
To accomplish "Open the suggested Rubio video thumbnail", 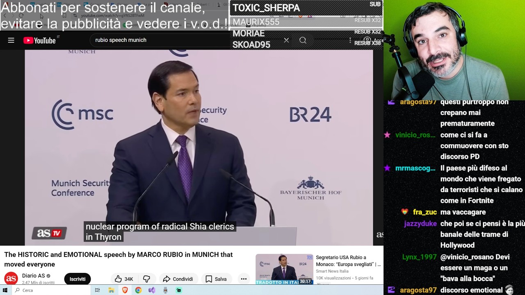I will 284,269.
